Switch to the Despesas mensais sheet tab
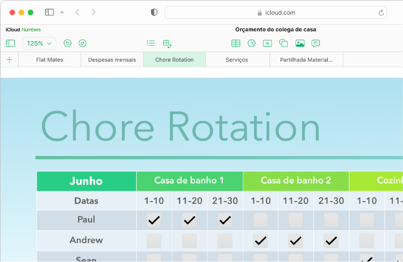Screen dimensions: 403x262 coord(112,59)
